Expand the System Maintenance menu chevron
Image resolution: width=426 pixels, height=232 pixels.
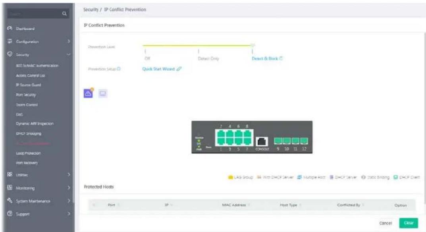[68, 201]
